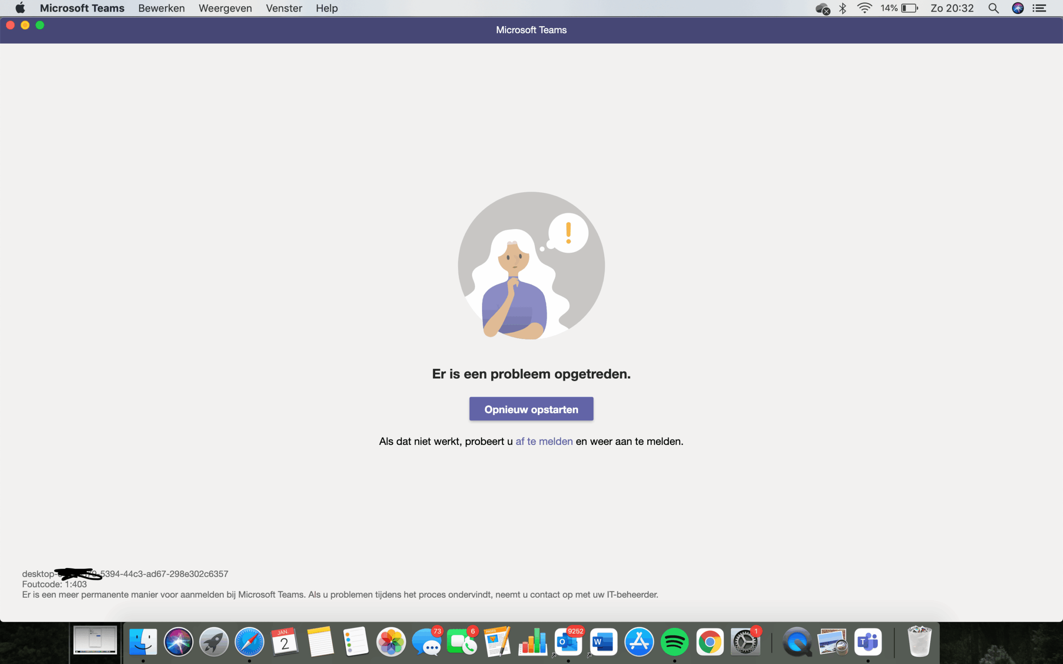Viewport: 1063px width, 664px height.
Task: Open the Wi-Fi menu bar icon
Action: coord(864,8)
